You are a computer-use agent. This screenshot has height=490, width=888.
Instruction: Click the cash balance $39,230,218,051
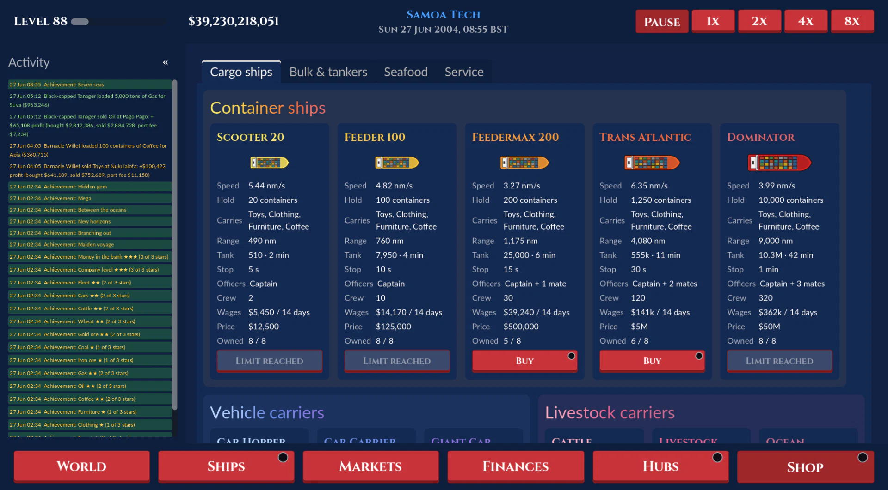click(234, 21)
